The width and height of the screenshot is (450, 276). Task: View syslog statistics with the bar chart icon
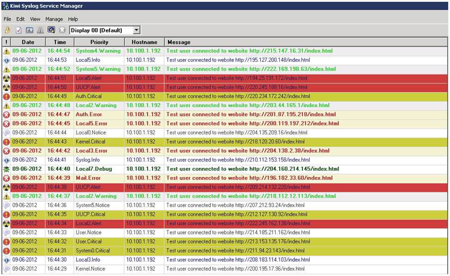click(29, 30)
